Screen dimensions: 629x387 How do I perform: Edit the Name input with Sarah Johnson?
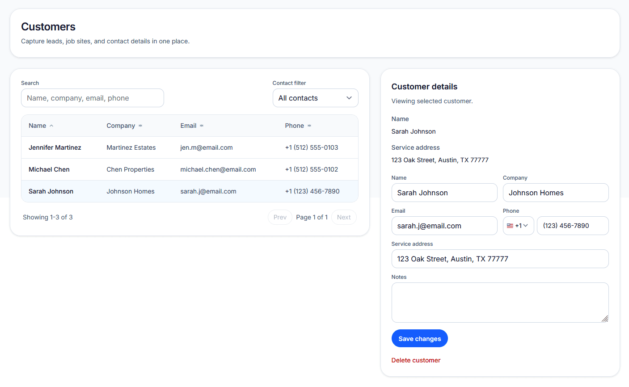pos(444,193)
